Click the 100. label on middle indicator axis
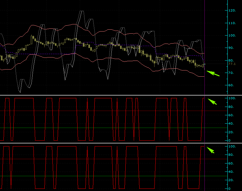This screenshot has height=191, width=242. coord(232,98)
